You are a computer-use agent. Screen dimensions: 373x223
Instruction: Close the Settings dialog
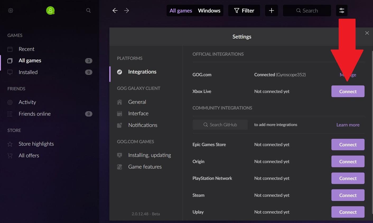(367, 33)
